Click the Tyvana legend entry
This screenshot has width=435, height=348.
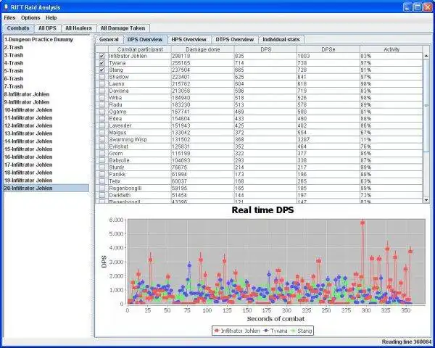click(275, 331)
